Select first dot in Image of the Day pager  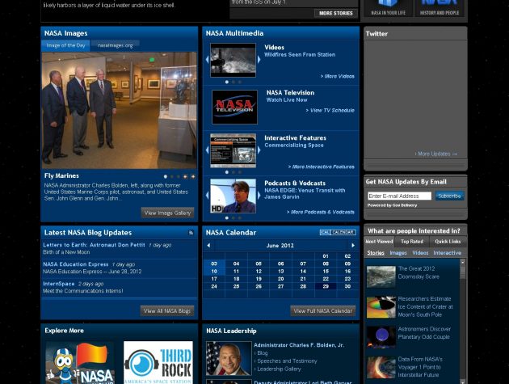pyautogui.click(x=166, y=176)
